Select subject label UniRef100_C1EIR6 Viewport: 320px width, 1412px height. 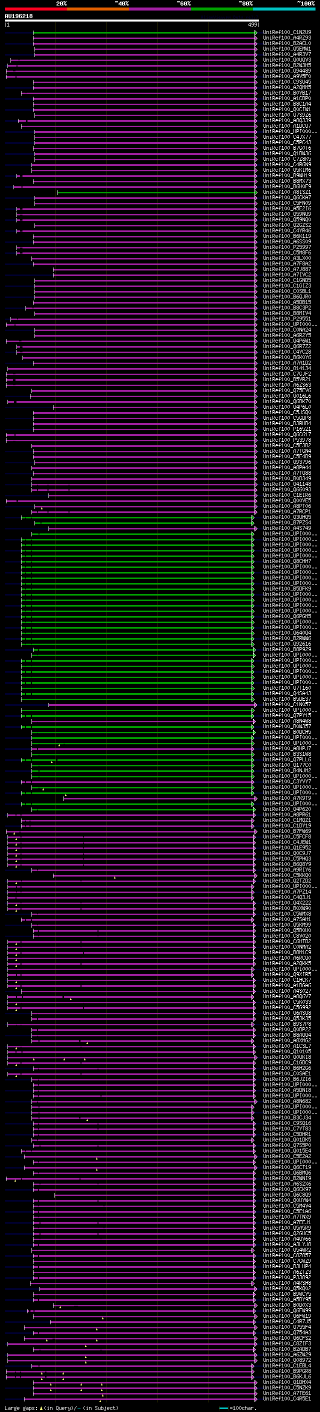pos(287,495)
